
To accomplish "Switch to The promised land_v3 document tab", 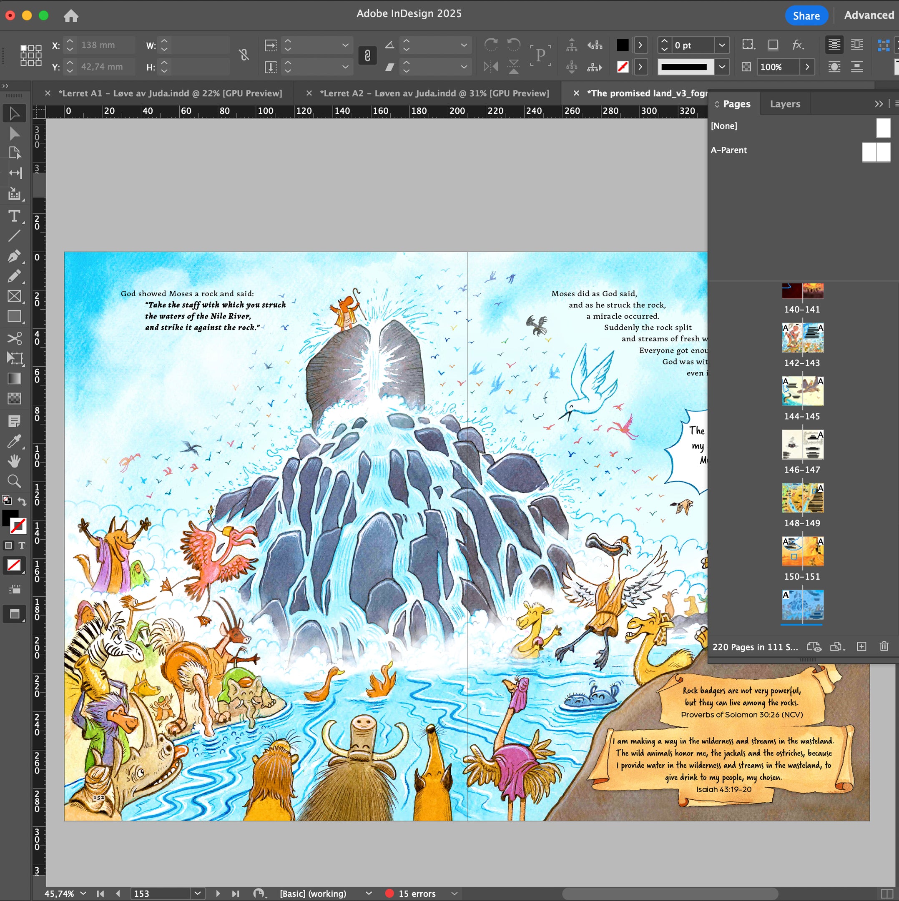I will pyautogui.click(x=647, y=93).
